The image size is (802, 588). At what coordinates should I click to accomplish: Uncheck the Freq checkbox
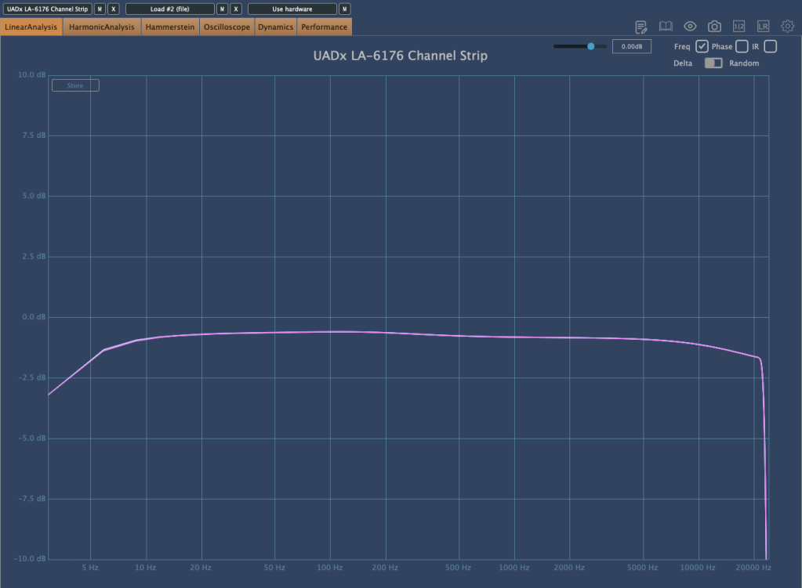click(702, 47)
